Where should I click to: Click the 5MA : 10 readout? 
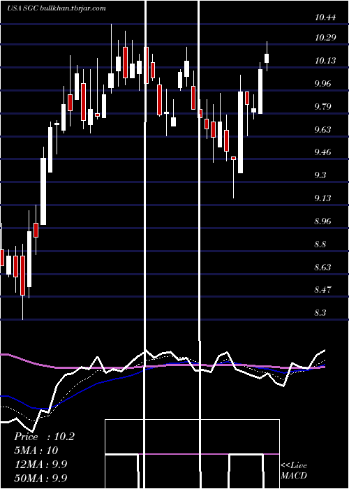(36, 451)
